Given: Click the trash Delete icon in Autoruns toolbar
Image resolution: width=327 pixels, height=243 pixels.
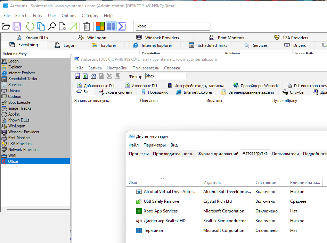Looking at the screenshot, I should point(87,26).
